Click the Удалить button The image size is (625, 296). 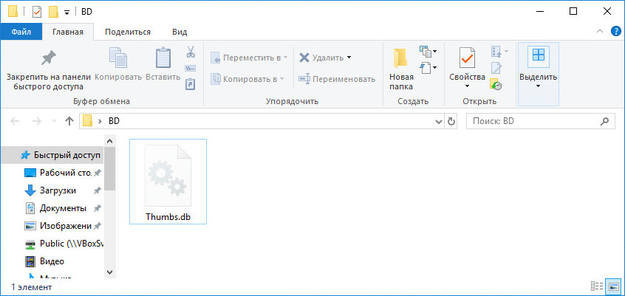click(x=321, y=58)
